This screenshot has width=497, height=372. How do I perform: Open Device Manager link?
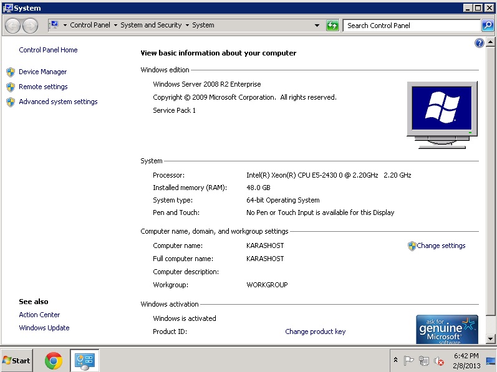click(x=42, y=72)
